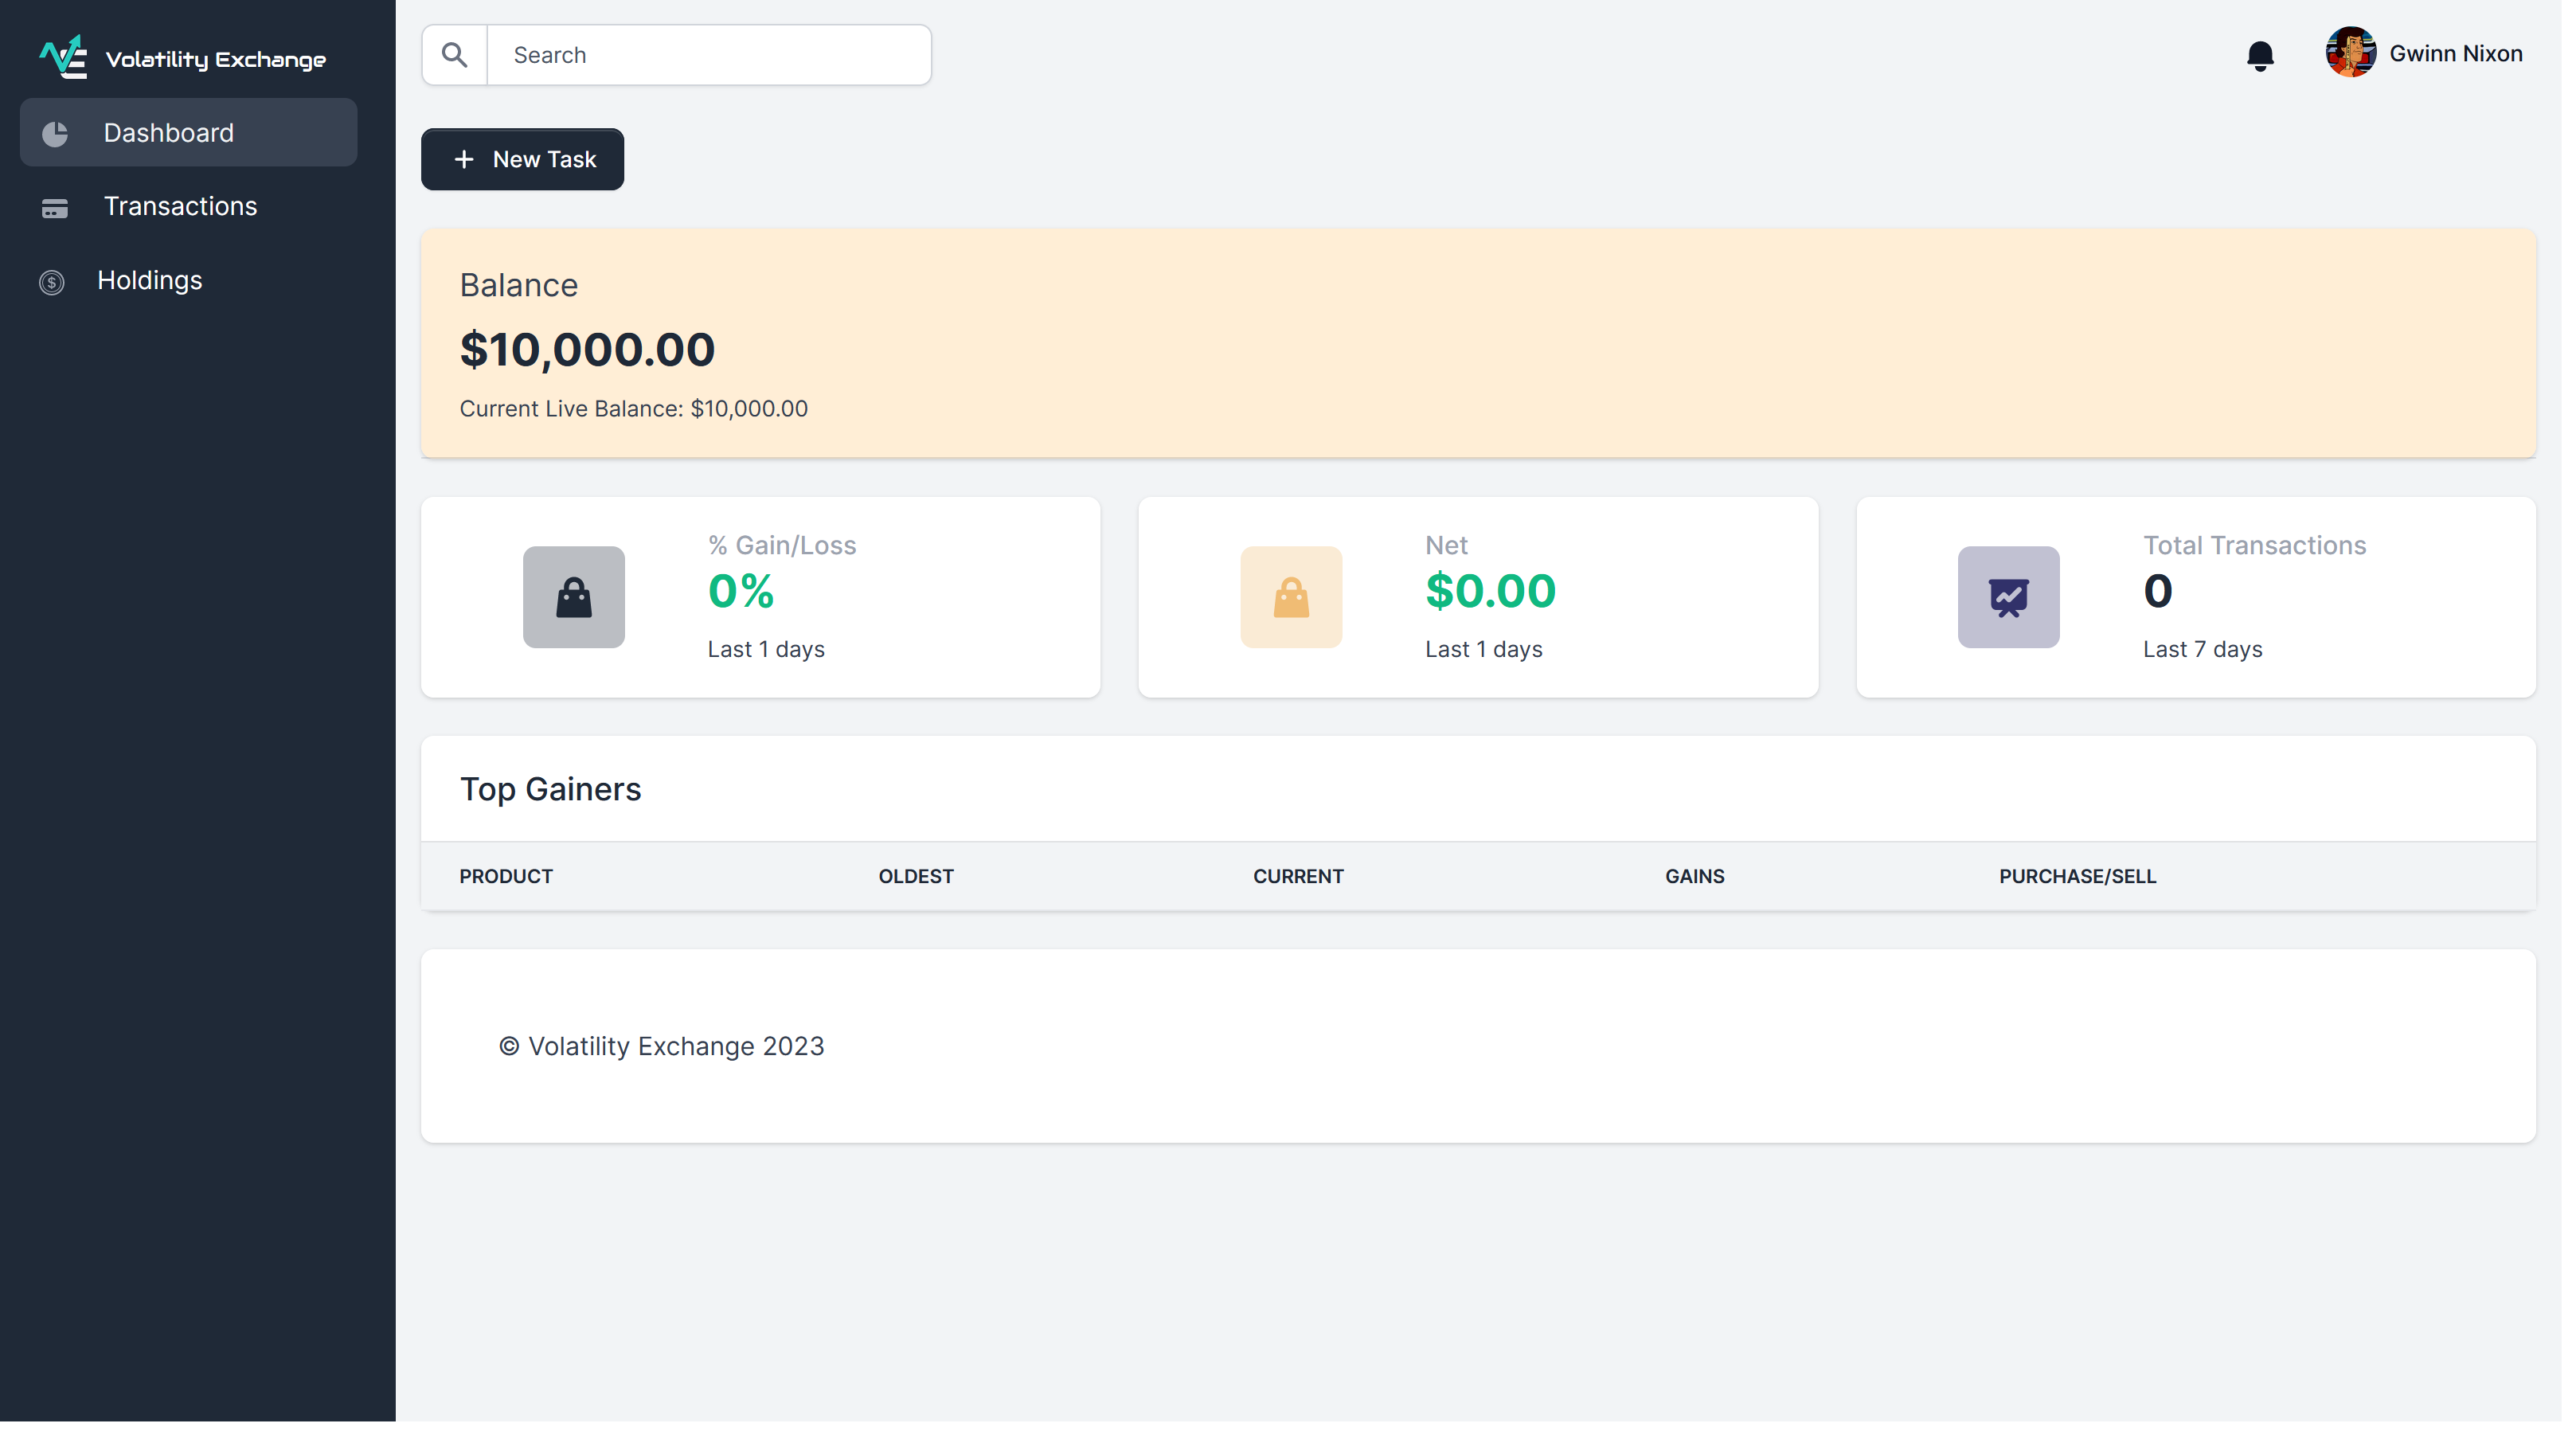Focus the Search input field
This screenshot has width=2576, height=1435.
[713, 55]
